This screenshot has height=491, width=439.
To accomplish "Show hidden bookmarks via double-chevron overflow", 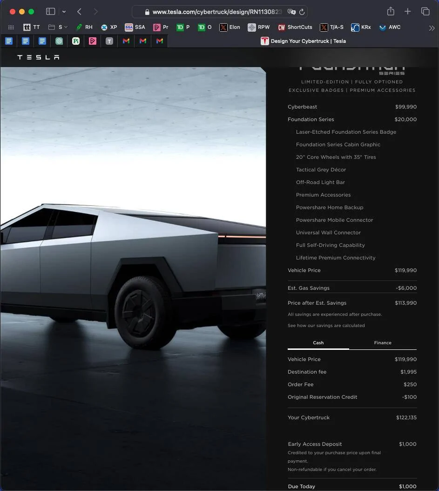I will pos(432,28).
